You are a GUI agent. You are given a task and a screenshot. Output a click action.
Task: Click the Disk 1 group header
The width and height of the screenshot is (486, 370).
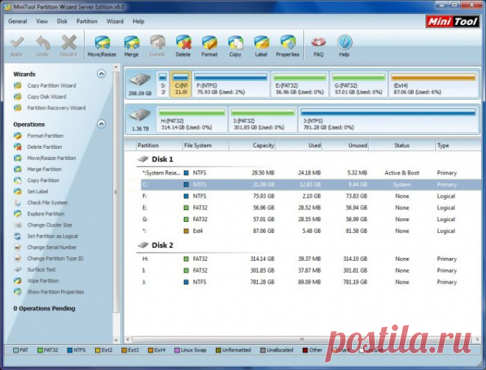[155, 159]
